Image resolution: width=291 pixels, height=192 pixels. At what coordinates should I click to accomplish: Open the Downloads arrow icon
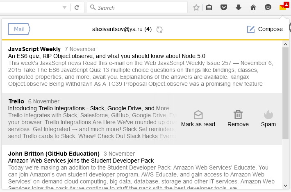(239, 8)
